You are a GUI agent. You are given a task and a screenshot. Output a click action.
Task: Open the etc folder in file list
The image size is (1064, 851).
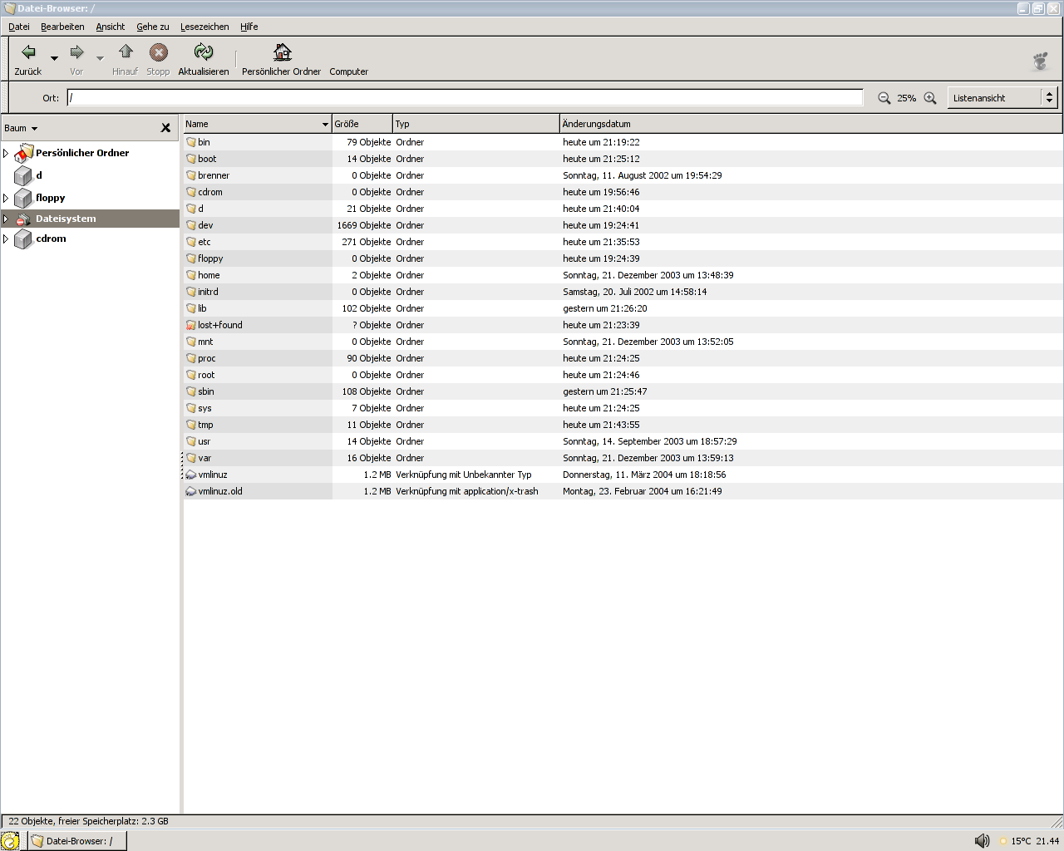[x=204, y=242]
